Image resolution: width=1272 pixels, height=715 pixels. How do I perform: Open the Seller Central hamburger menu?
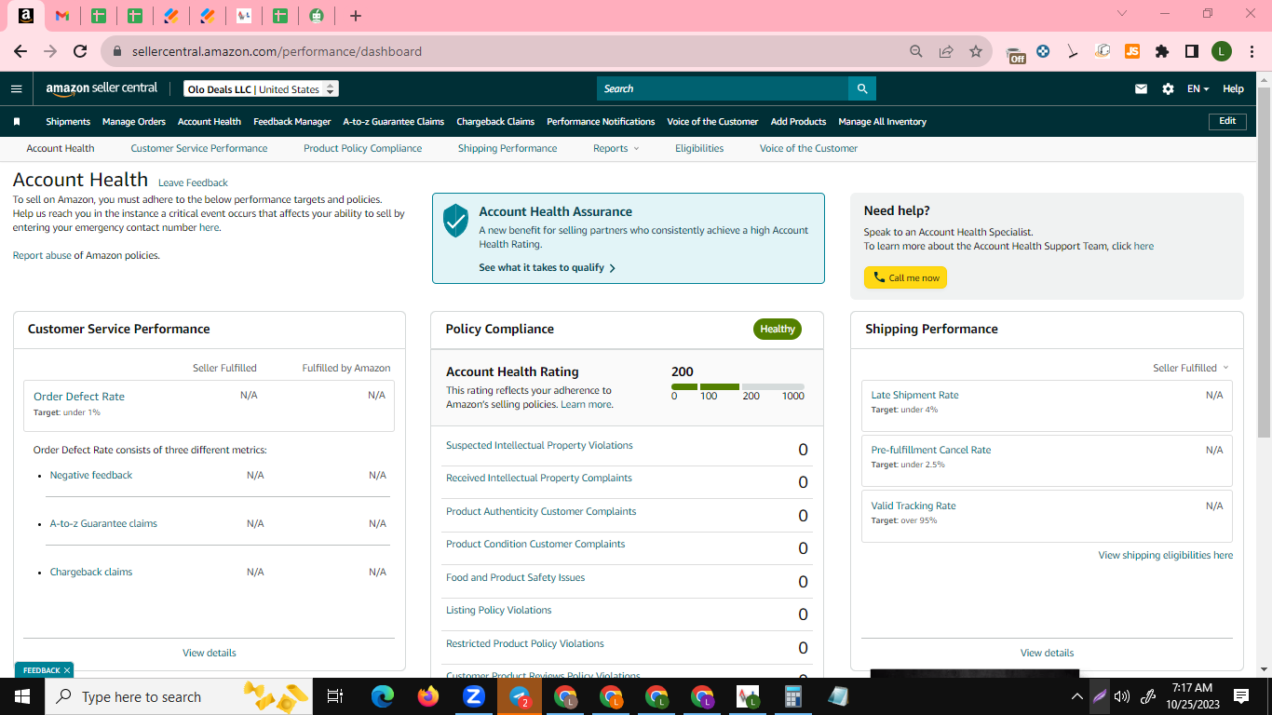16,89
